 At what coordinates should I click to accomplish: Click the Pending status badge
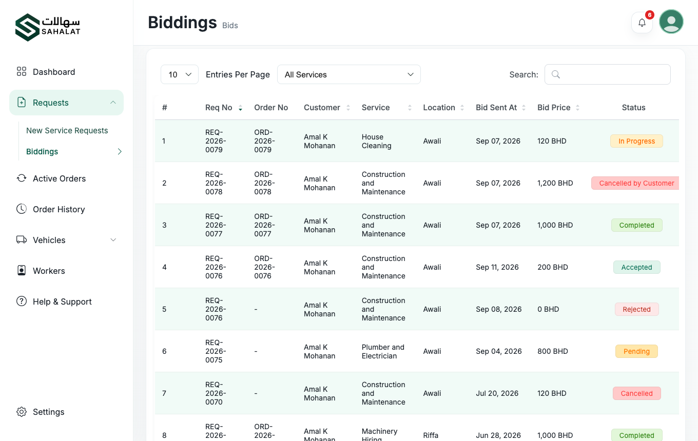[636, 351]
